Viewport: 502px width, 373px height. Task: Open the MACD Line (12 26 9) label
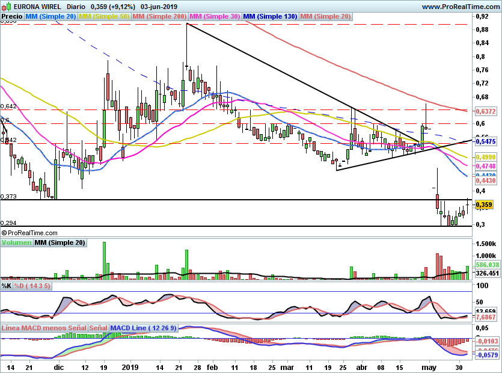(x=143, y=328)
